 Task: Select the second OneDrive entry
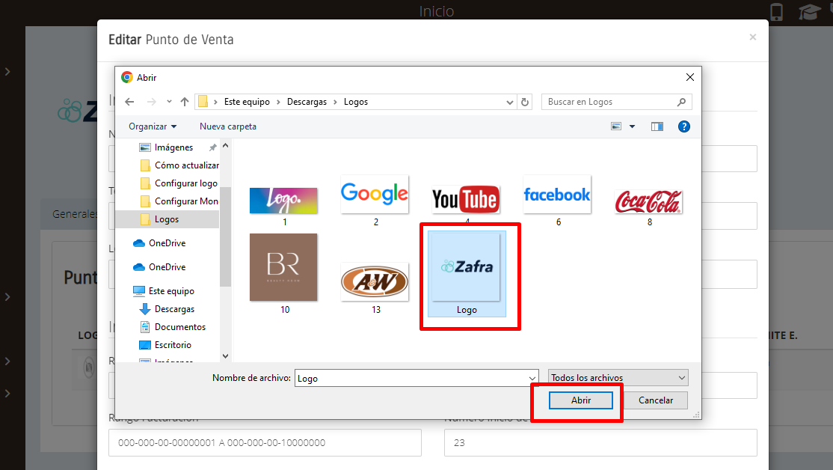pos(159,267)
